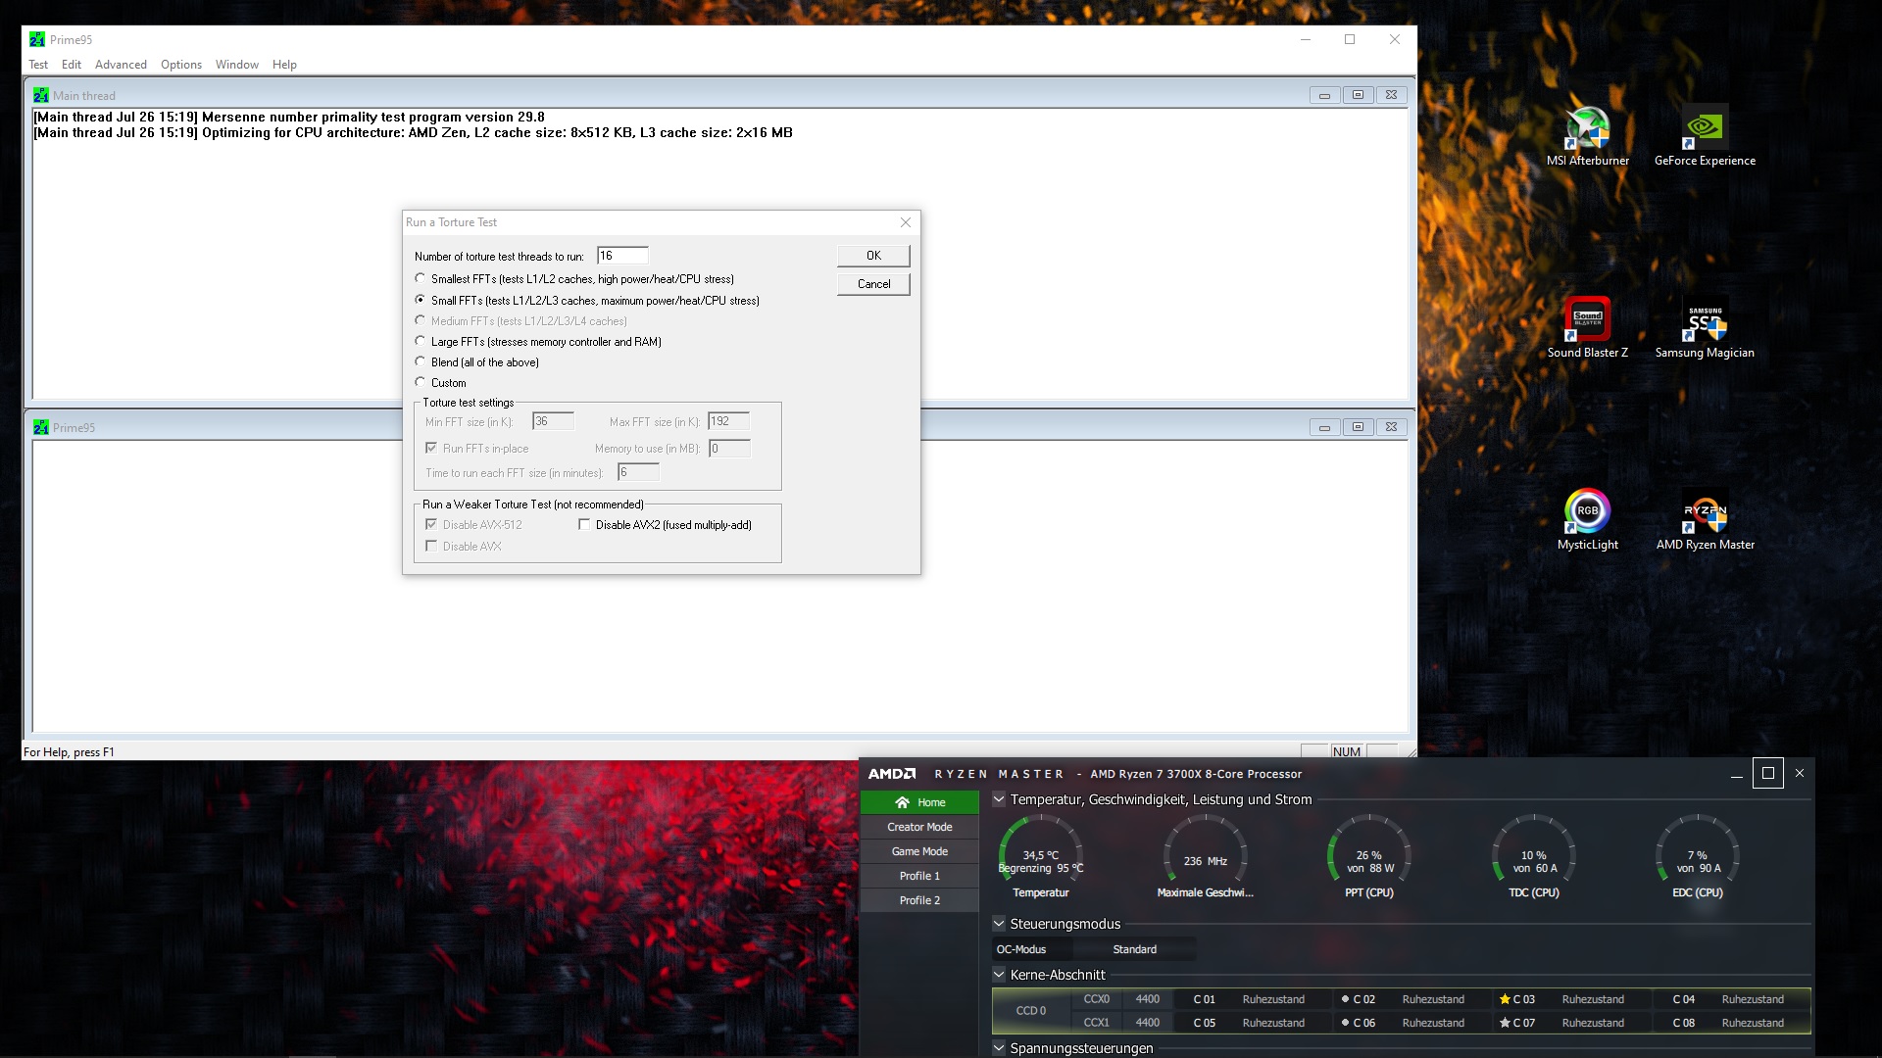Open the Advanced menu in Prime95
Screen dimensions: 1882x1058
click(121, 65)
